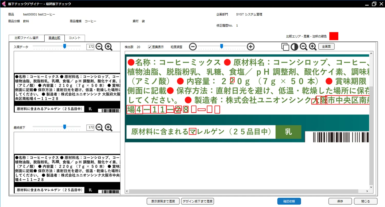385x207 pixels.
Task: Click the app logo in title bar
Action: point(4,4)
